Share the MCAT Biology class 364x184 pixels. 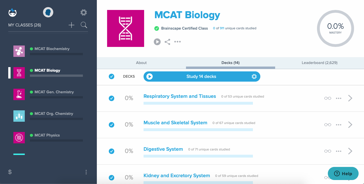click(x=167, y=42)
